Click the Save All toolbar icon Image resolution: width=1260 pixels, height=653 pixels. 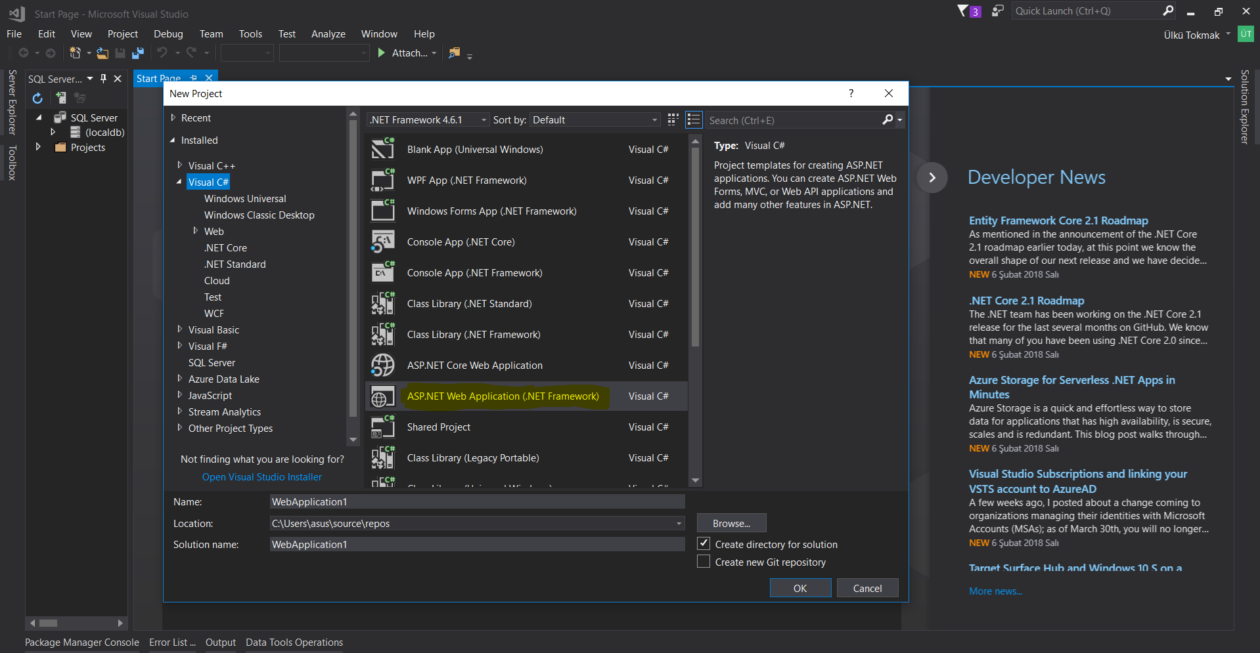pos(138,53)
